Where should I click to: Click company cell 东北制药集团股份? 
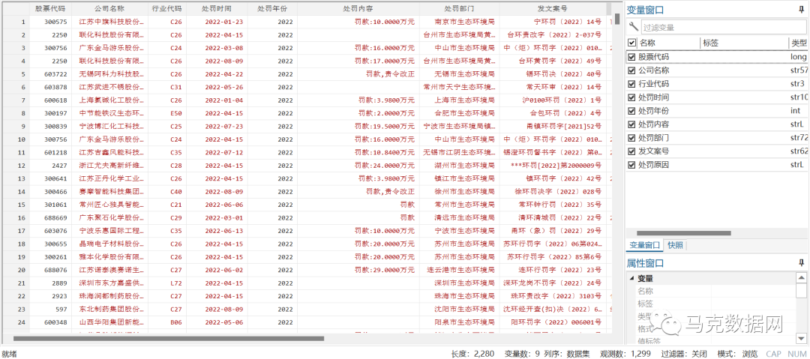coord(109,310)
